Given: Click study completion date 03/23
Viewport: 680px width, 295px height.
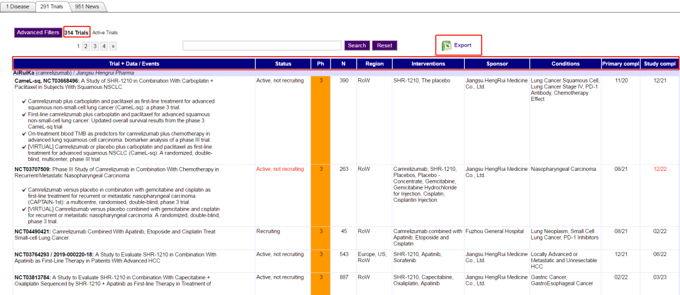Looking at the screenshot, I should tap(660, 277).
